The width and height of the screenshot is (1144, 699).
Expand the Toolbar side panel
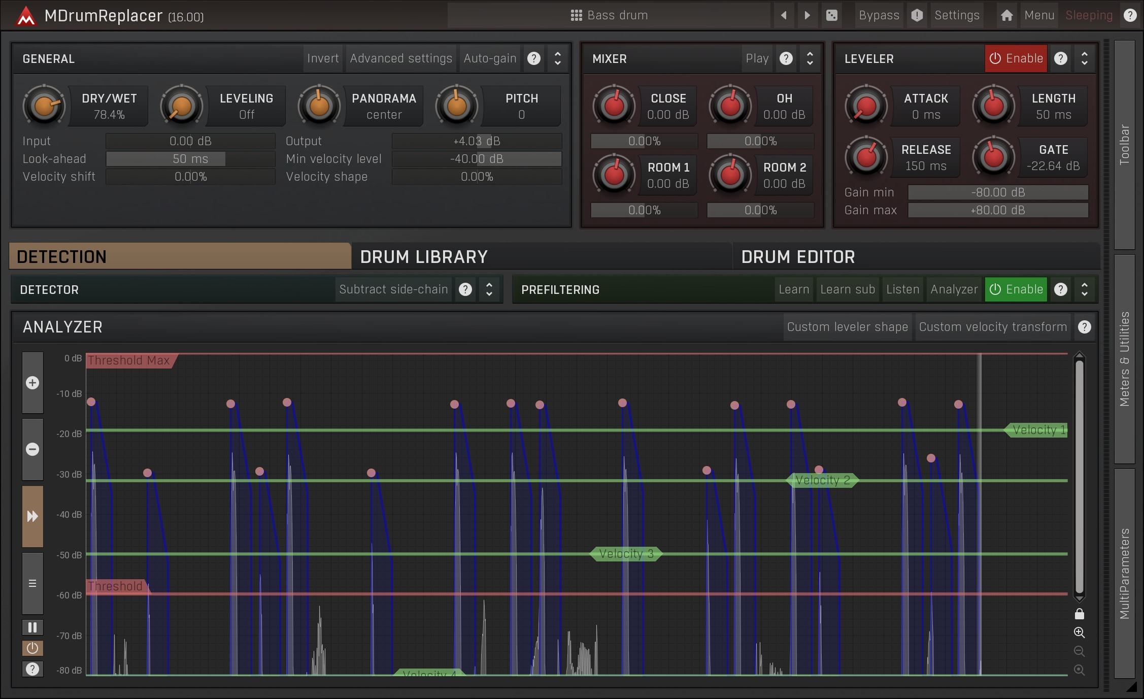tap(1124, 145)
